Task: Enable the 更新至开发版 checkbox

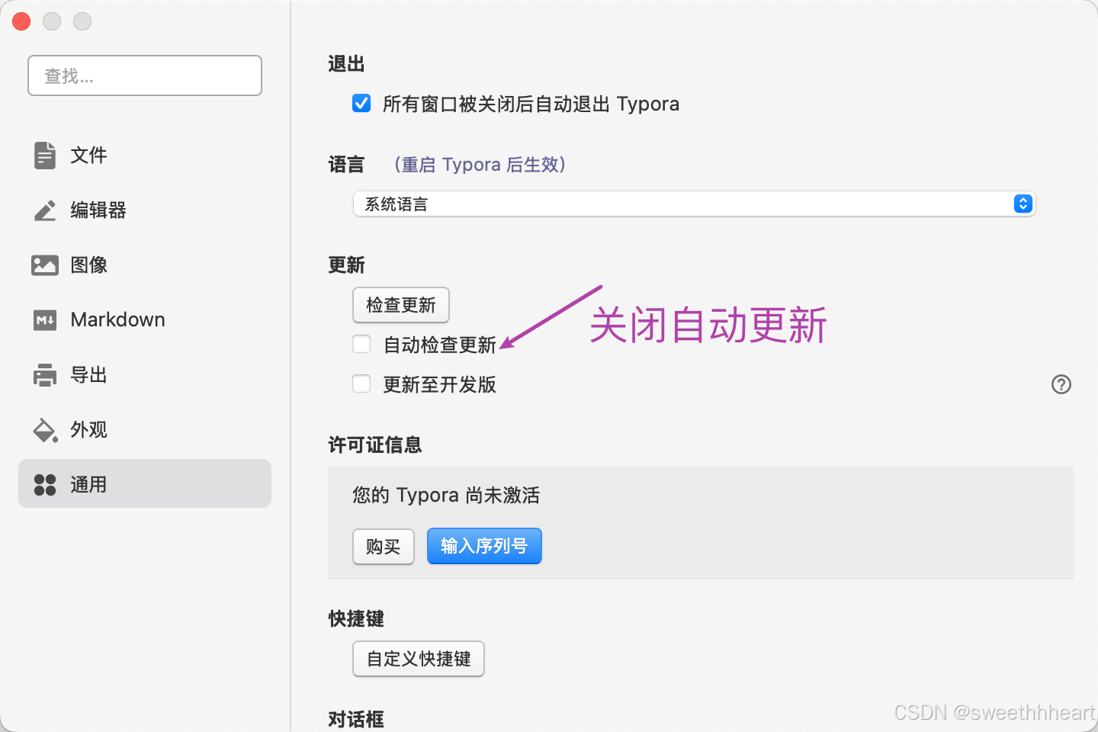Action: coord(361,384)
